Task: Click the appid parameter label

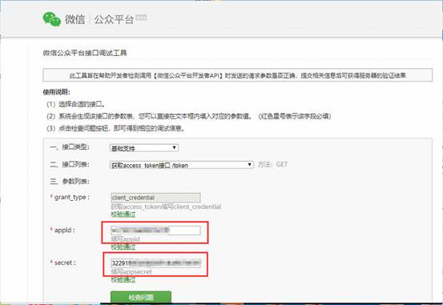Action: [x=62, y=231]
